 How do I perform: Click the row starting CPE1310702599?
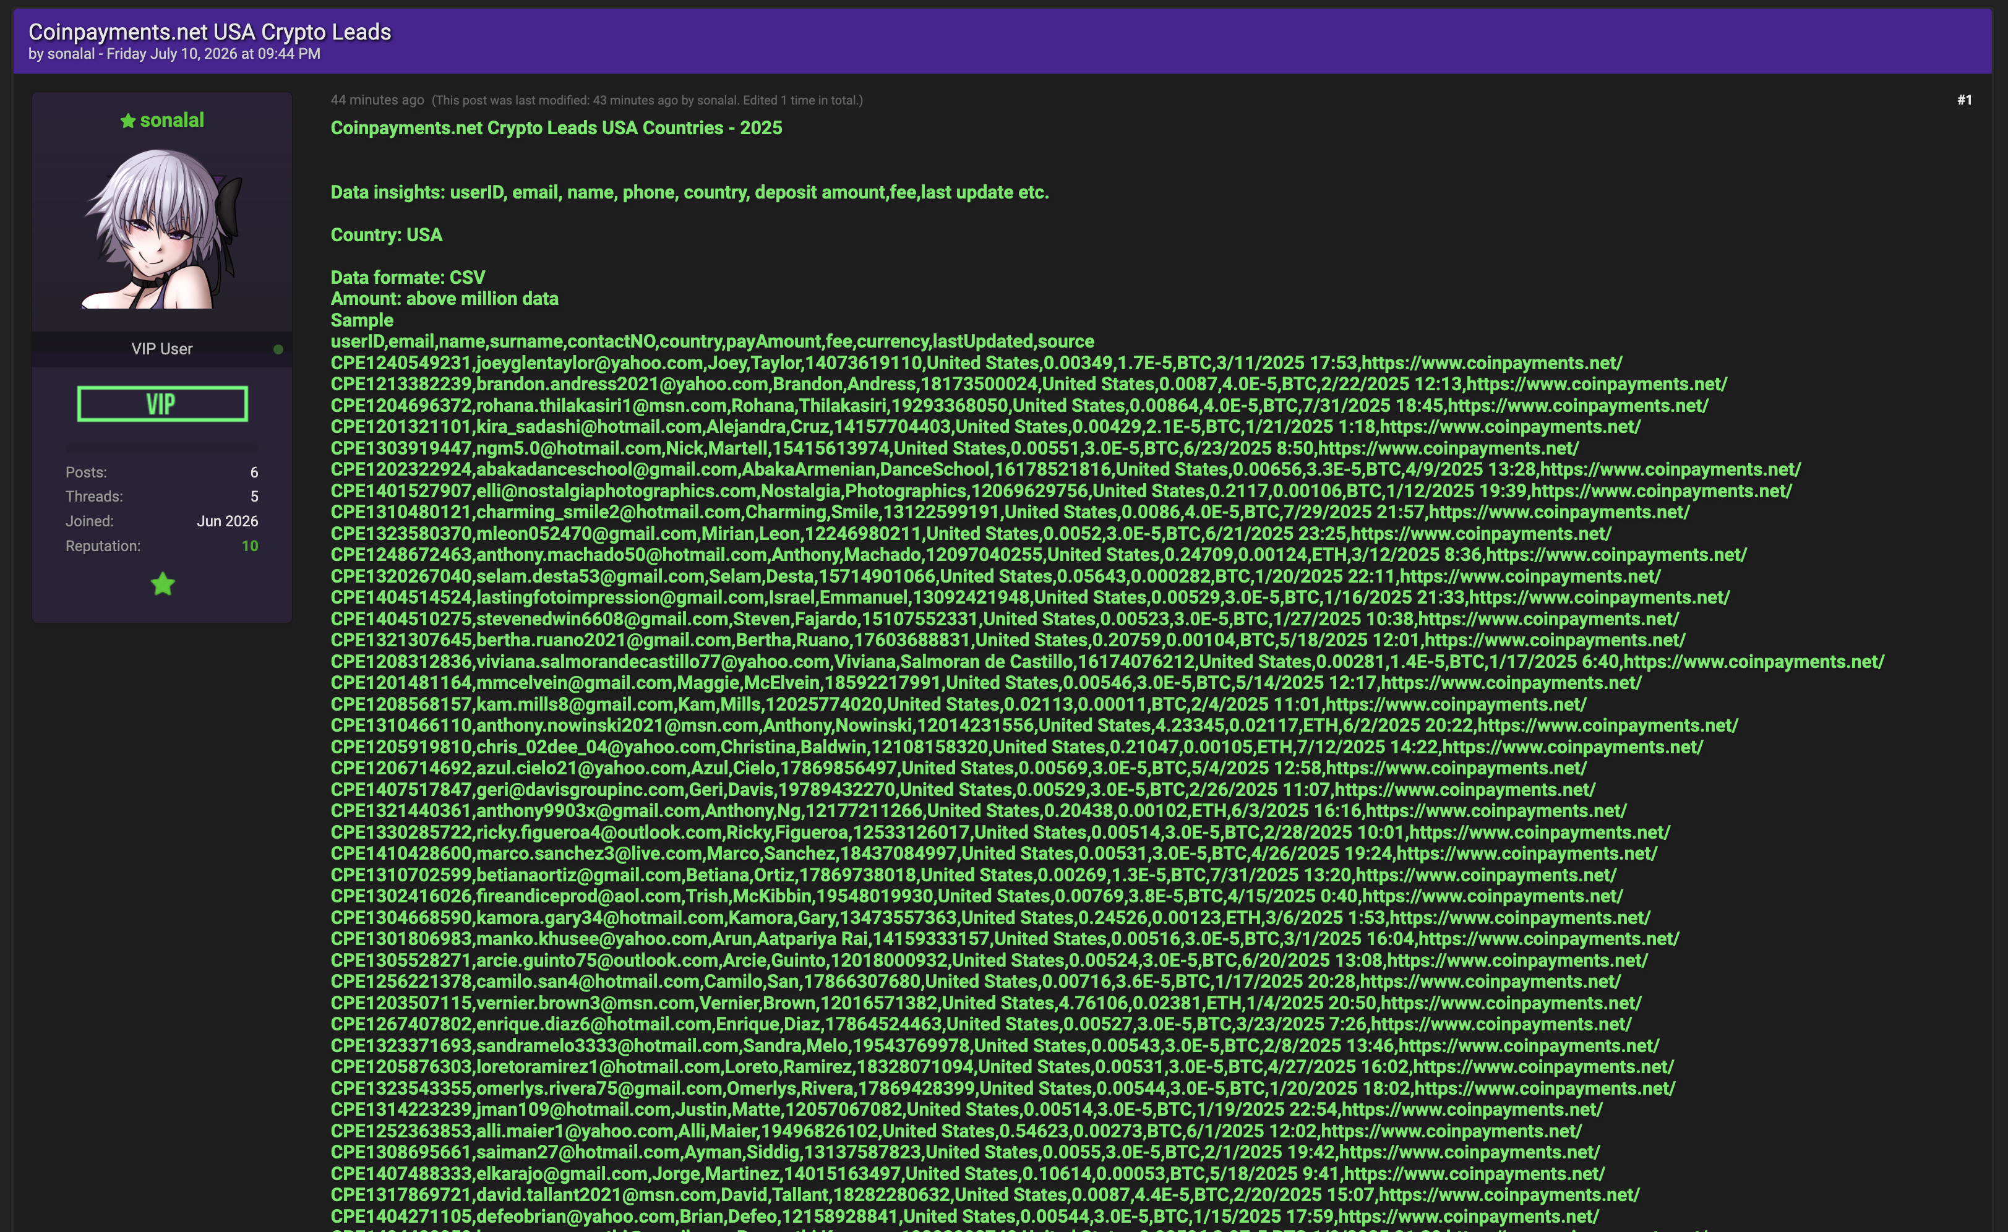click(x=973, y=875)
